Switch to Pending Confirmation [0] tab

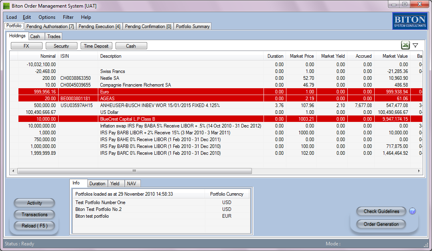[x=148, y=26]
